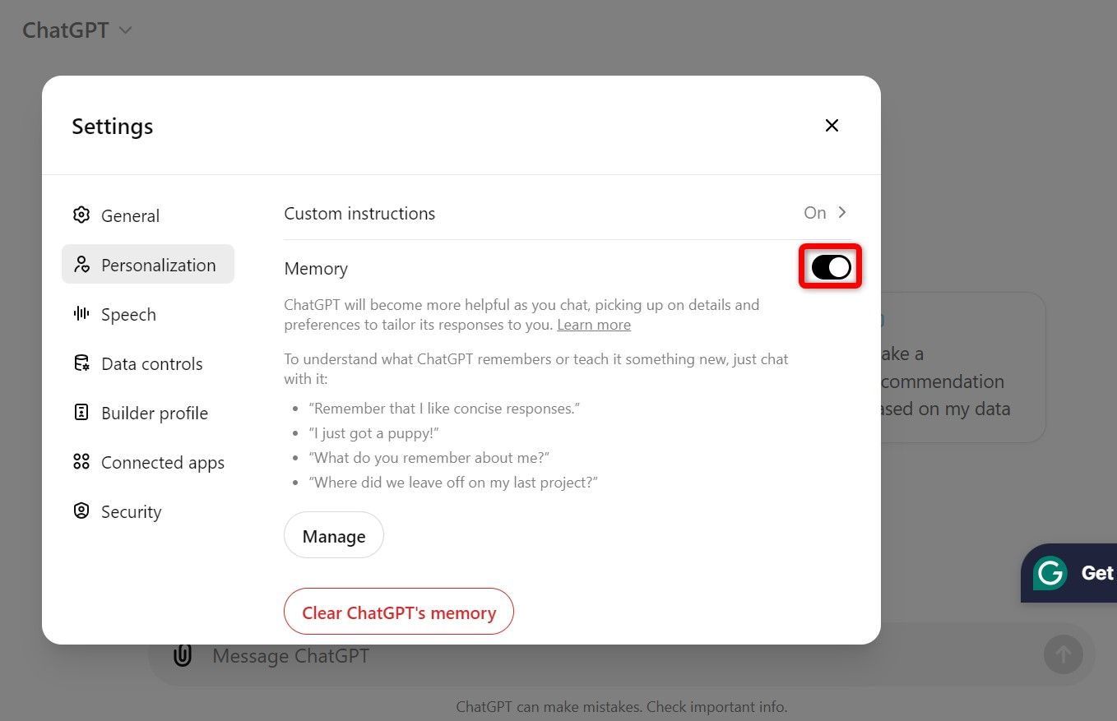
Task: Click Clear ChatGPT's memory button
Action: [x=399, y=612]
